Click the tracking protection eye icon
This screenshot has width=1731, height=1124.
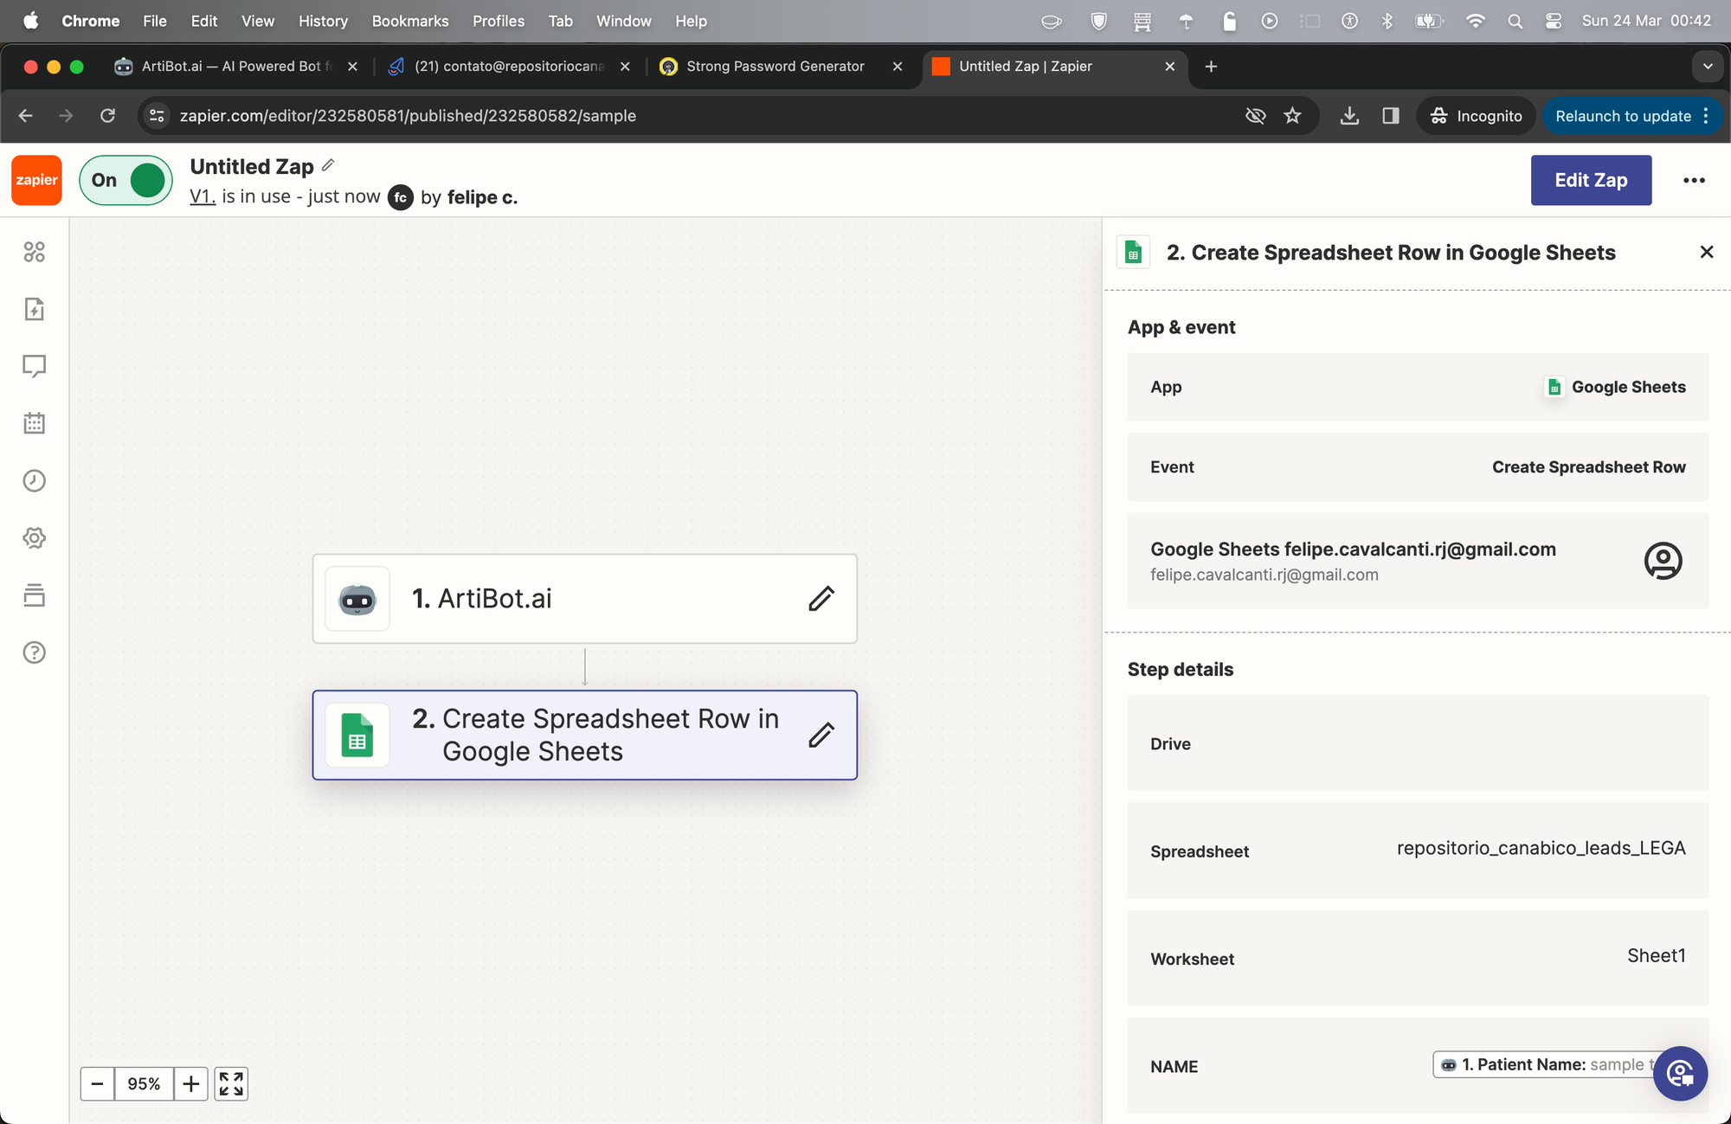click(x=1255, y=116)
